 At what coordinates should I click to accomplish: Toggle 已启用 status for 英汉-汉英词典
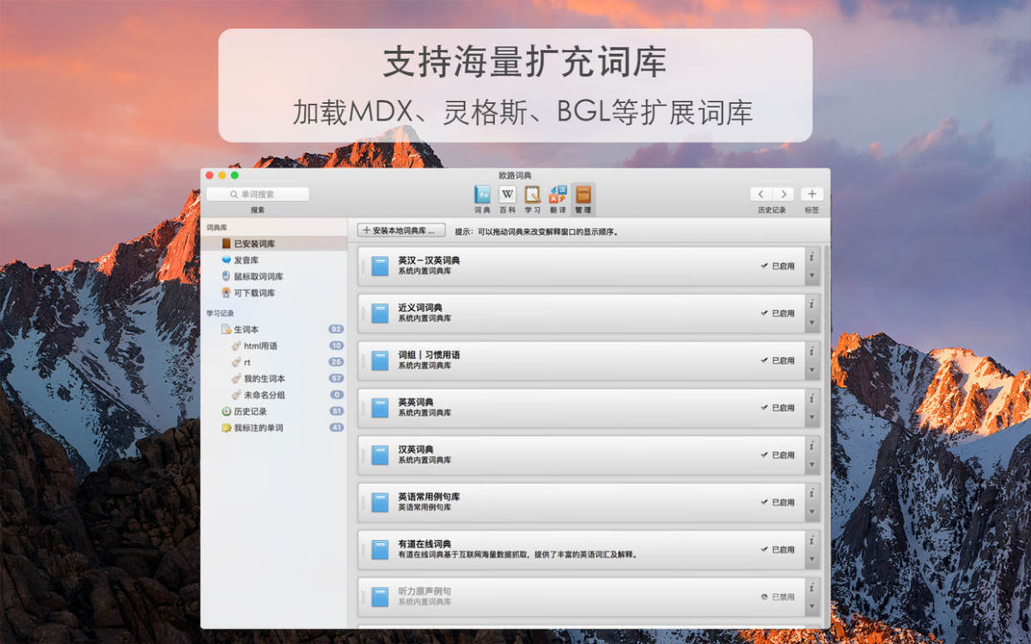coord(777,266)
